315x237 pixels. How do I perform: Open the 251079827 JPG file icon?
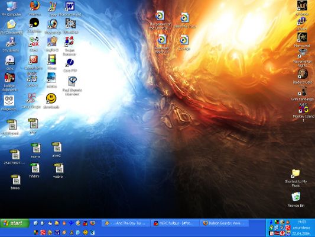(15, 155)
